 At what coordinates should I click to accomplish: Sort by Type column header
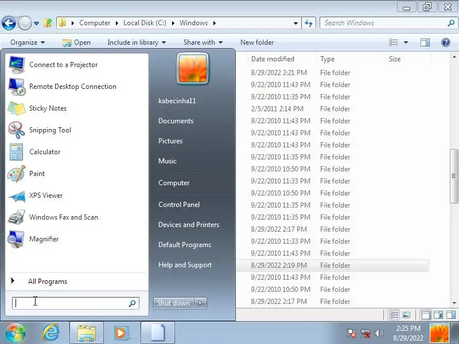[x=327, y=59]
